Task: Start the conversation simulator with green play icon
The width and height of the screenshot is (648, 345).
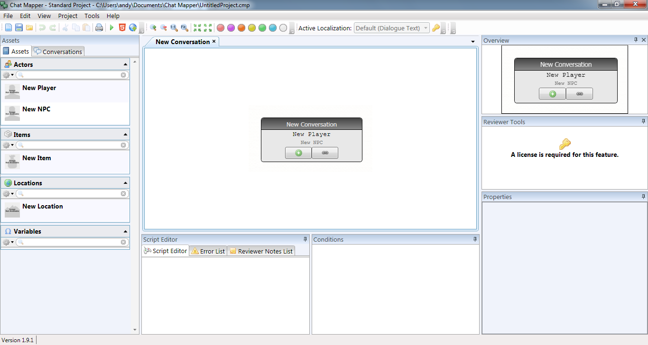Action: click(x=112, y=28)
